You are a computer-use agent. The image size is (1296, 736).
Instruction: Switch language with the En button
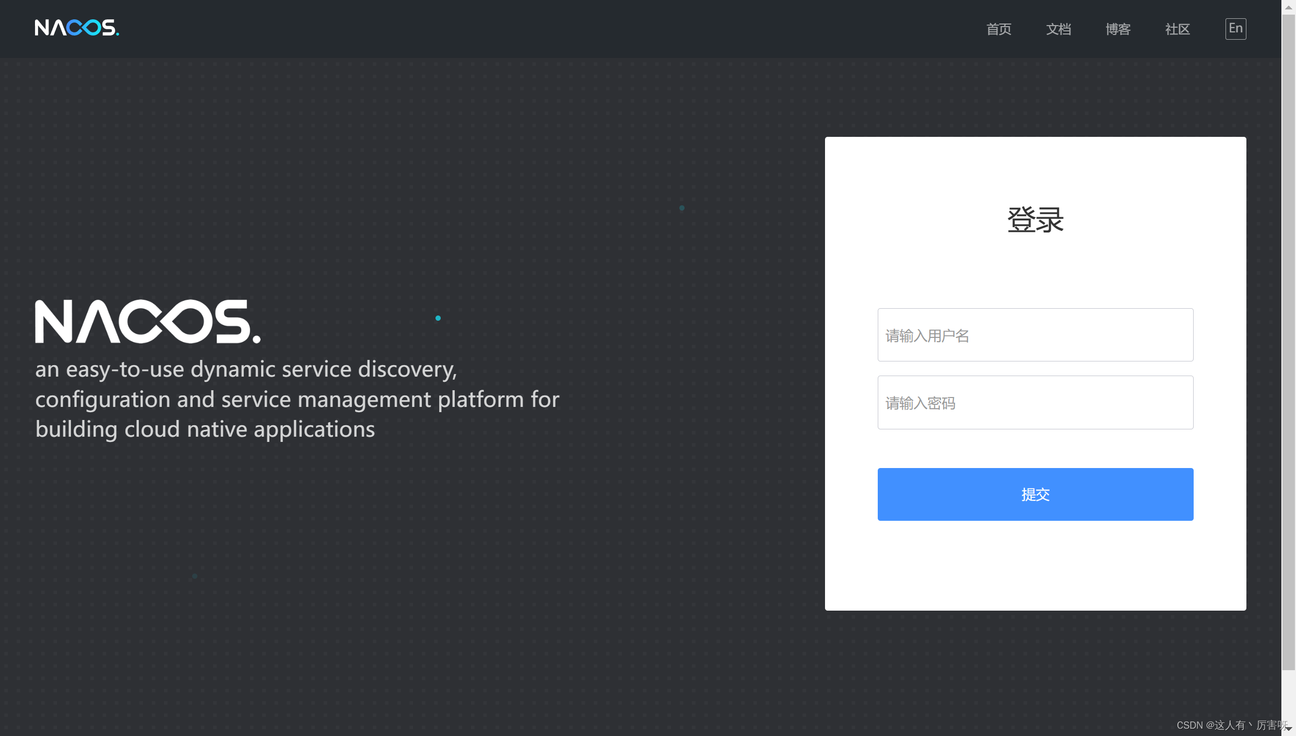point(1235,29)
